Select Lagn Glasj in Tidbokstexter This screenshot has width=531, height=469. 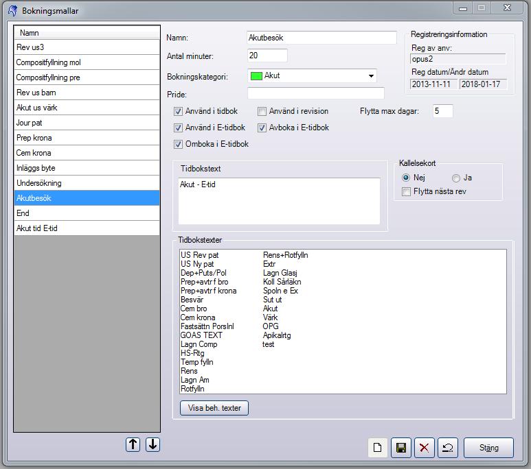[280, 273]
